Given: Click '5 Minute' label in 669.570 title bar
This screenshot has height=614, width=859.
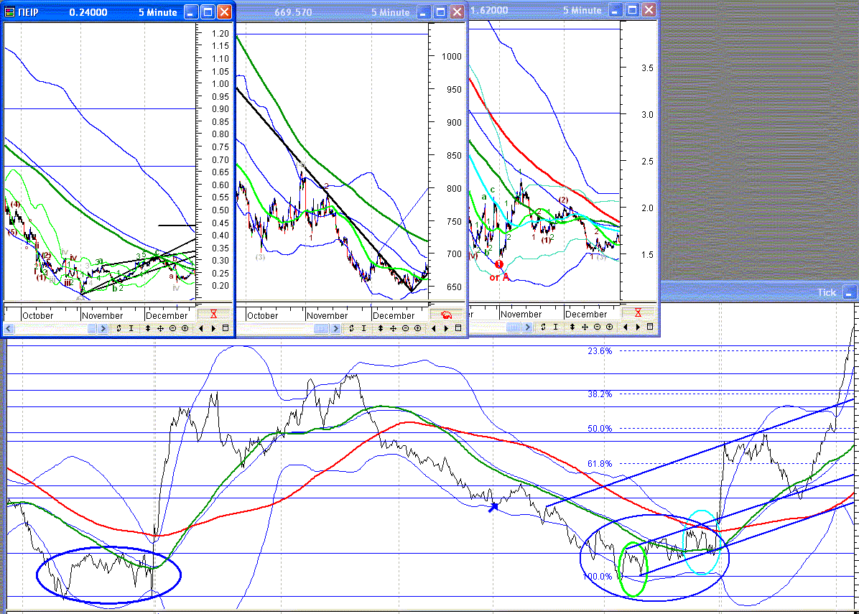Looking at the screenshot, I should pyautogui.click(x=391, y=12).
